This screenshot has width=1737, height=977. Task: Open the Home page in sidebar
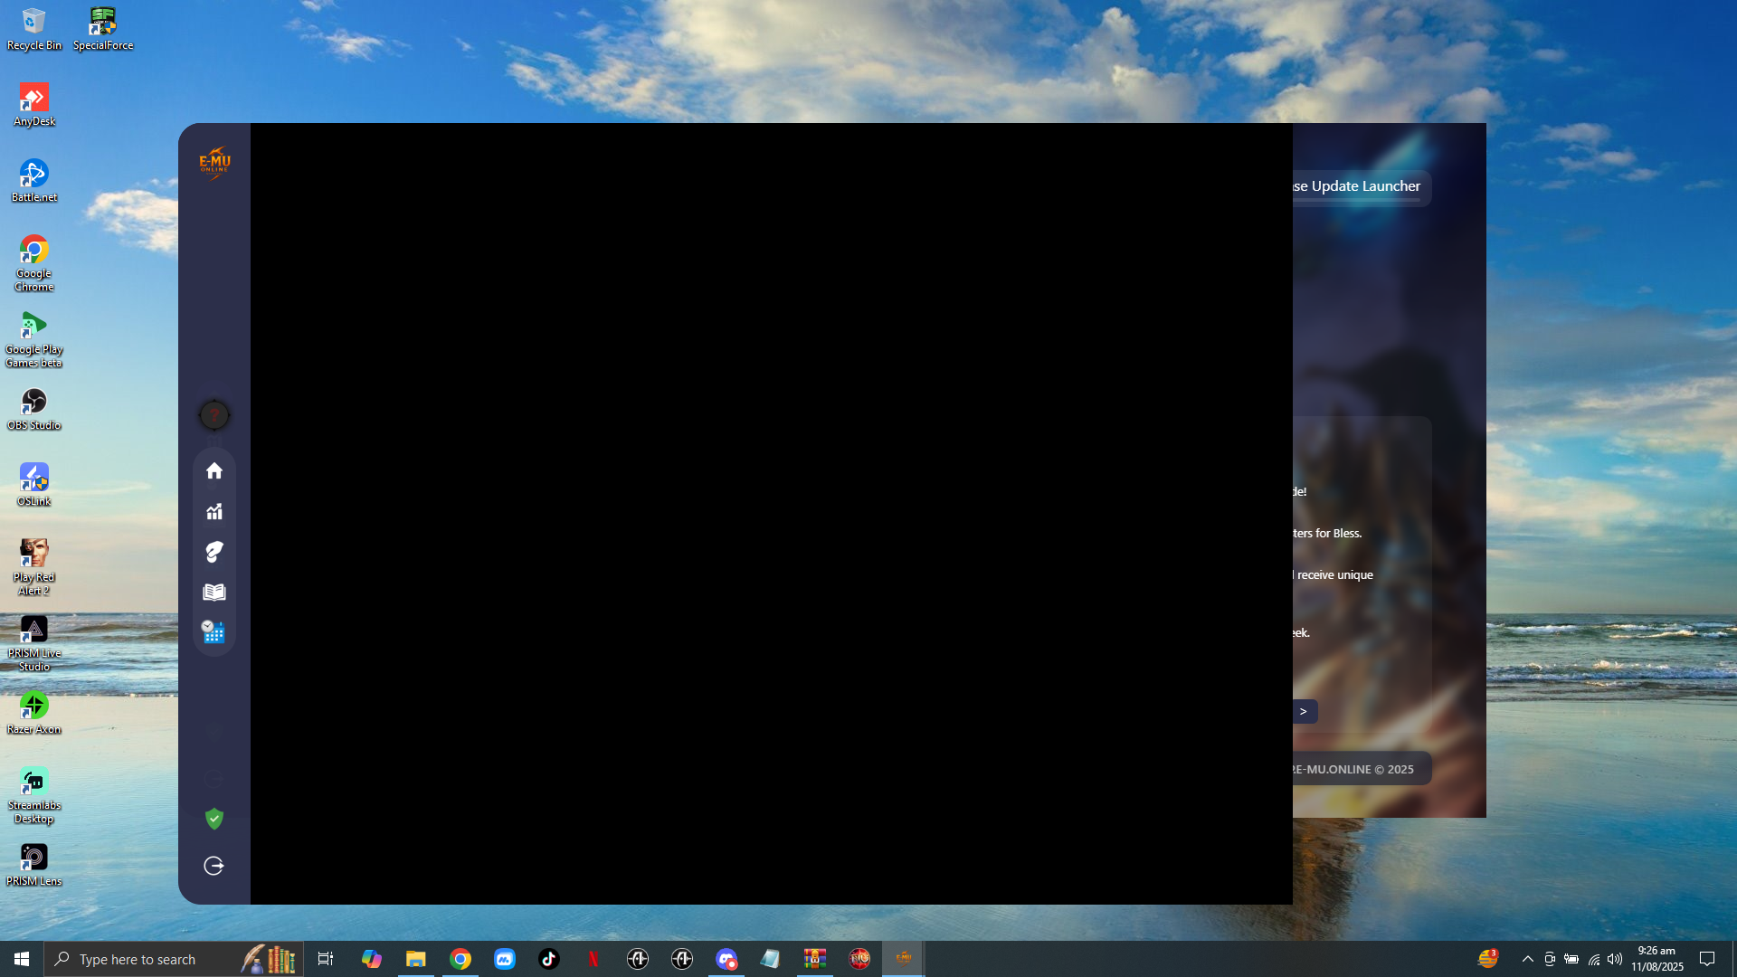coord(214,470)
